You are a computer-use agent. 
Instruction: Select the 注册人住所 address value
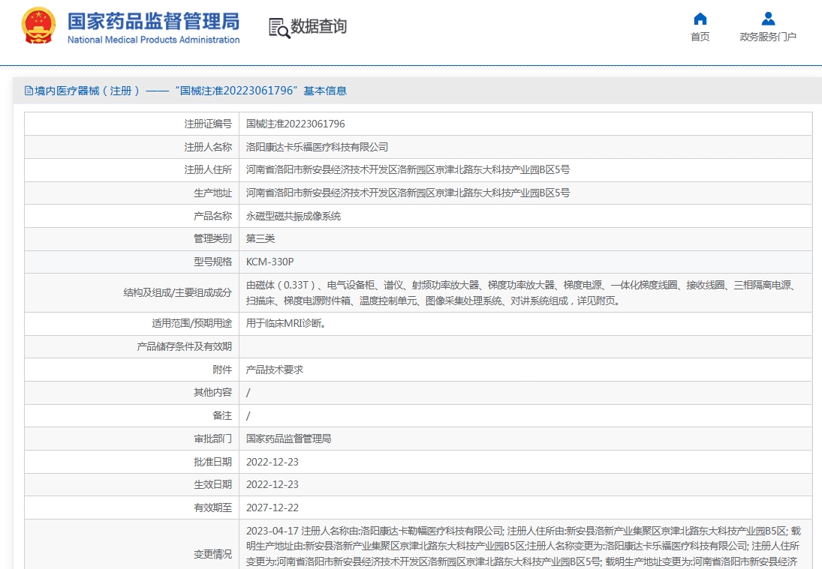click(x=408, y=169)
